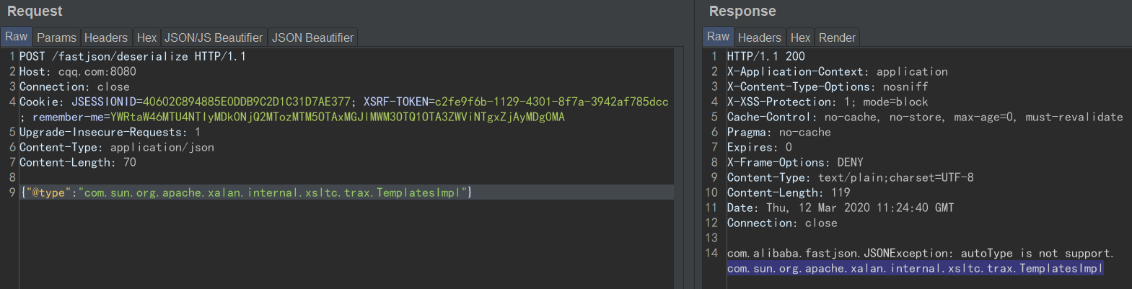This screenshot has width=1132, height=289.
Task: Click the XSRF-TOKEN cookie value
Action: click(552, 102)
